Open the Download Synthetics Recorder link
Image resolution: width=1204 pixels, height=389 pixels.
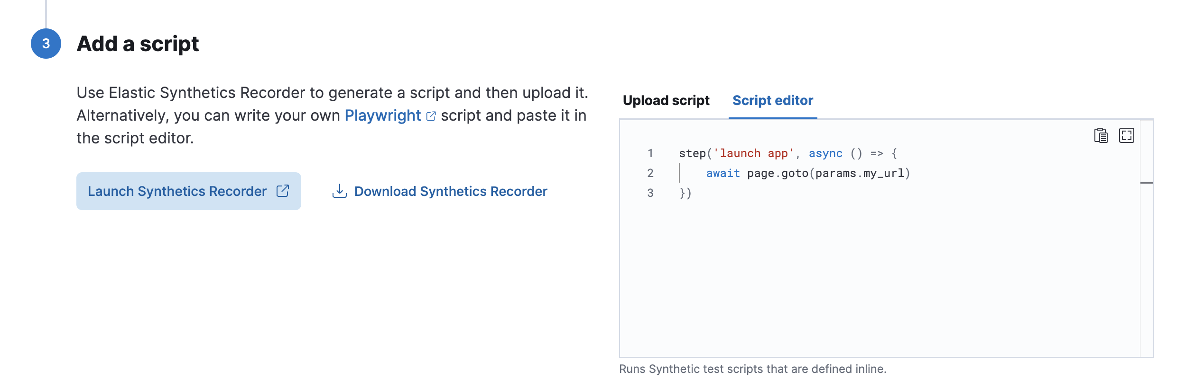(x=450, y=191)
